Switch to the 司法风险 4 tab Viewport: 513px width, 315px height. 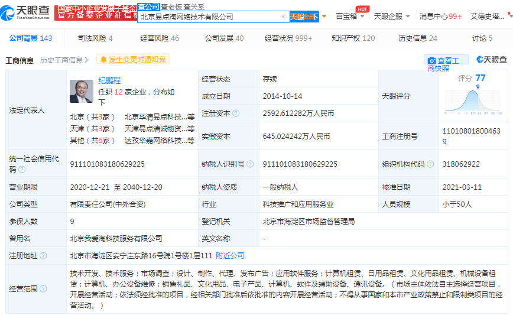coord(95,38)
